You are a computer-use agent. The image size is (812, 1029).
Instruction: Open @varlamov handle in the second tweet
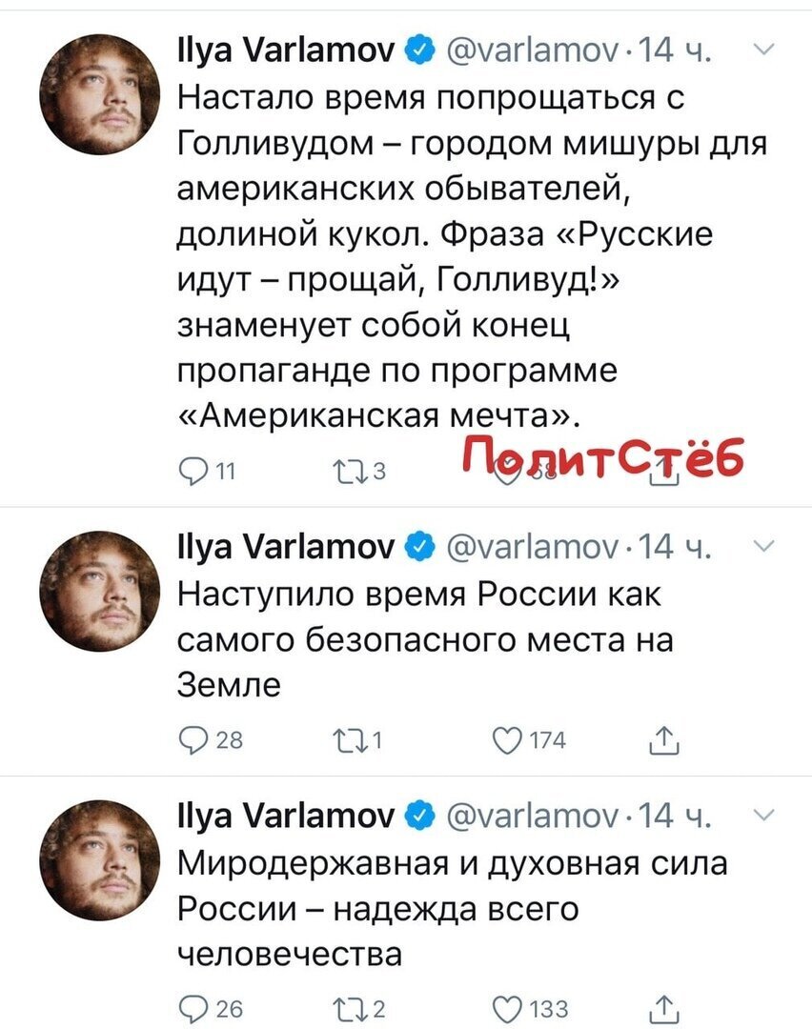coord(533,547)
